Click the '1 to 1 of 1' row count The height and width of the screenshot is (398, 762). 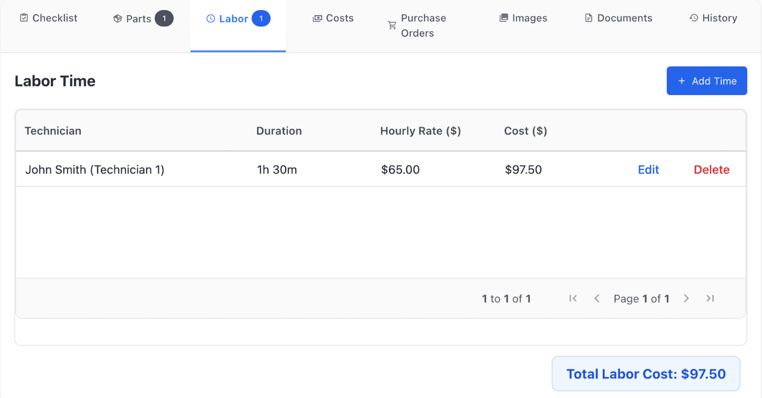click(506, 299)
